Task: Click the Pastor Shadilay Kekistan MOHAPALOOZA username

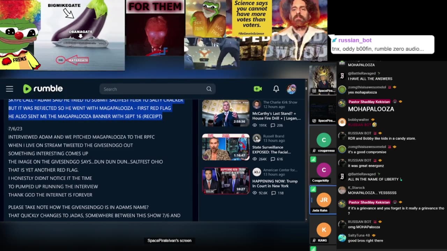Action: [369, 102]
